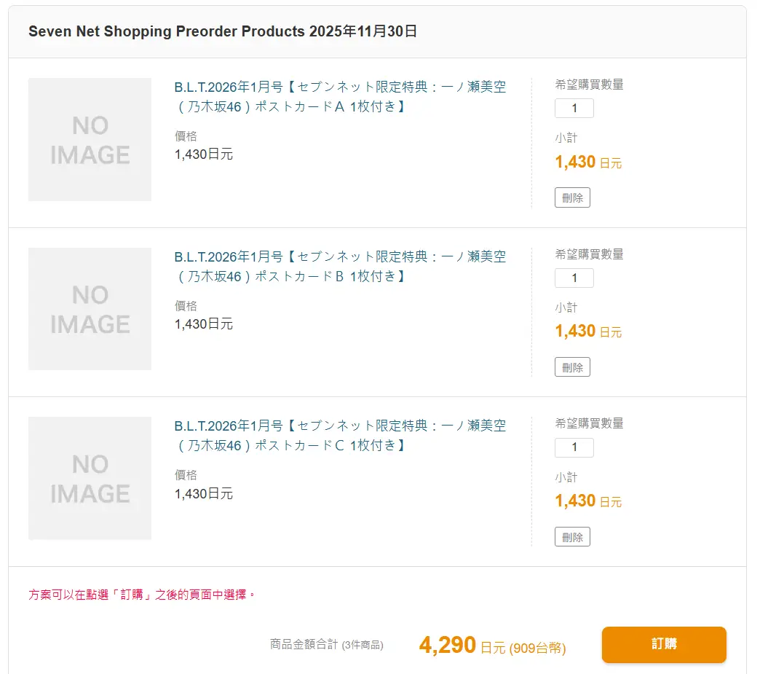The width and height of the screenshot is (760, 674).
Task: Delete the postcard C item
Action: pyautogui.click(x=572, y=537)
